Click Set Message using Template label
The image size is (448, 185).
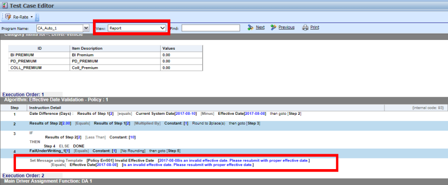56,160
